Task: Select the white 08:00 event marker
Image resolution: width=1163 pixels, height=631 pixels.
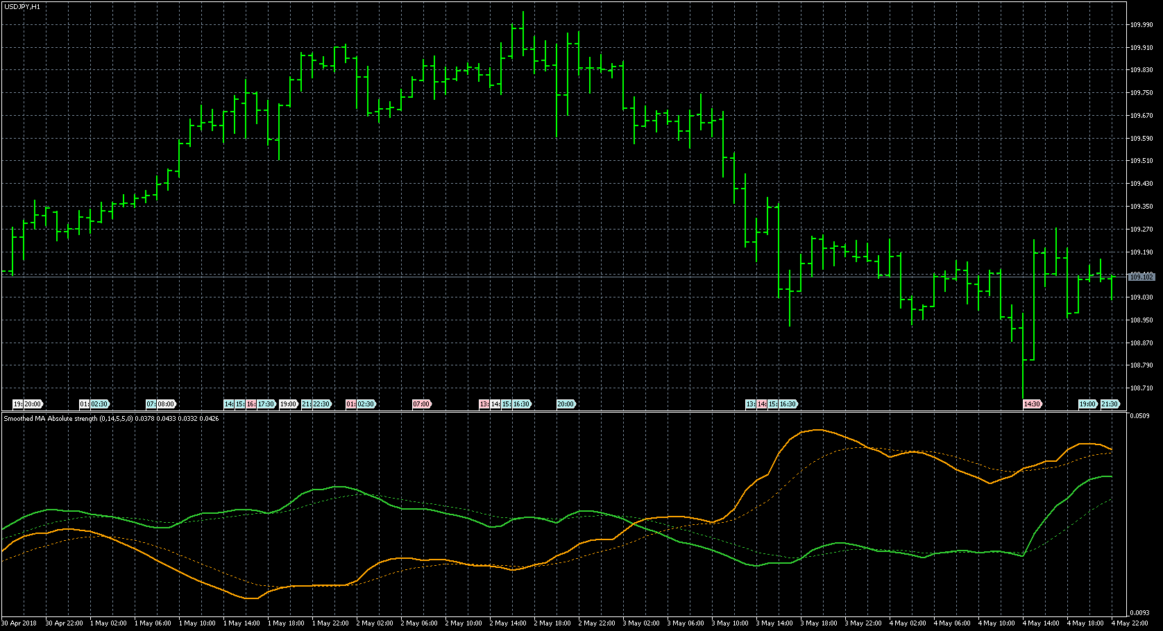Action: [x=167, y=404]
